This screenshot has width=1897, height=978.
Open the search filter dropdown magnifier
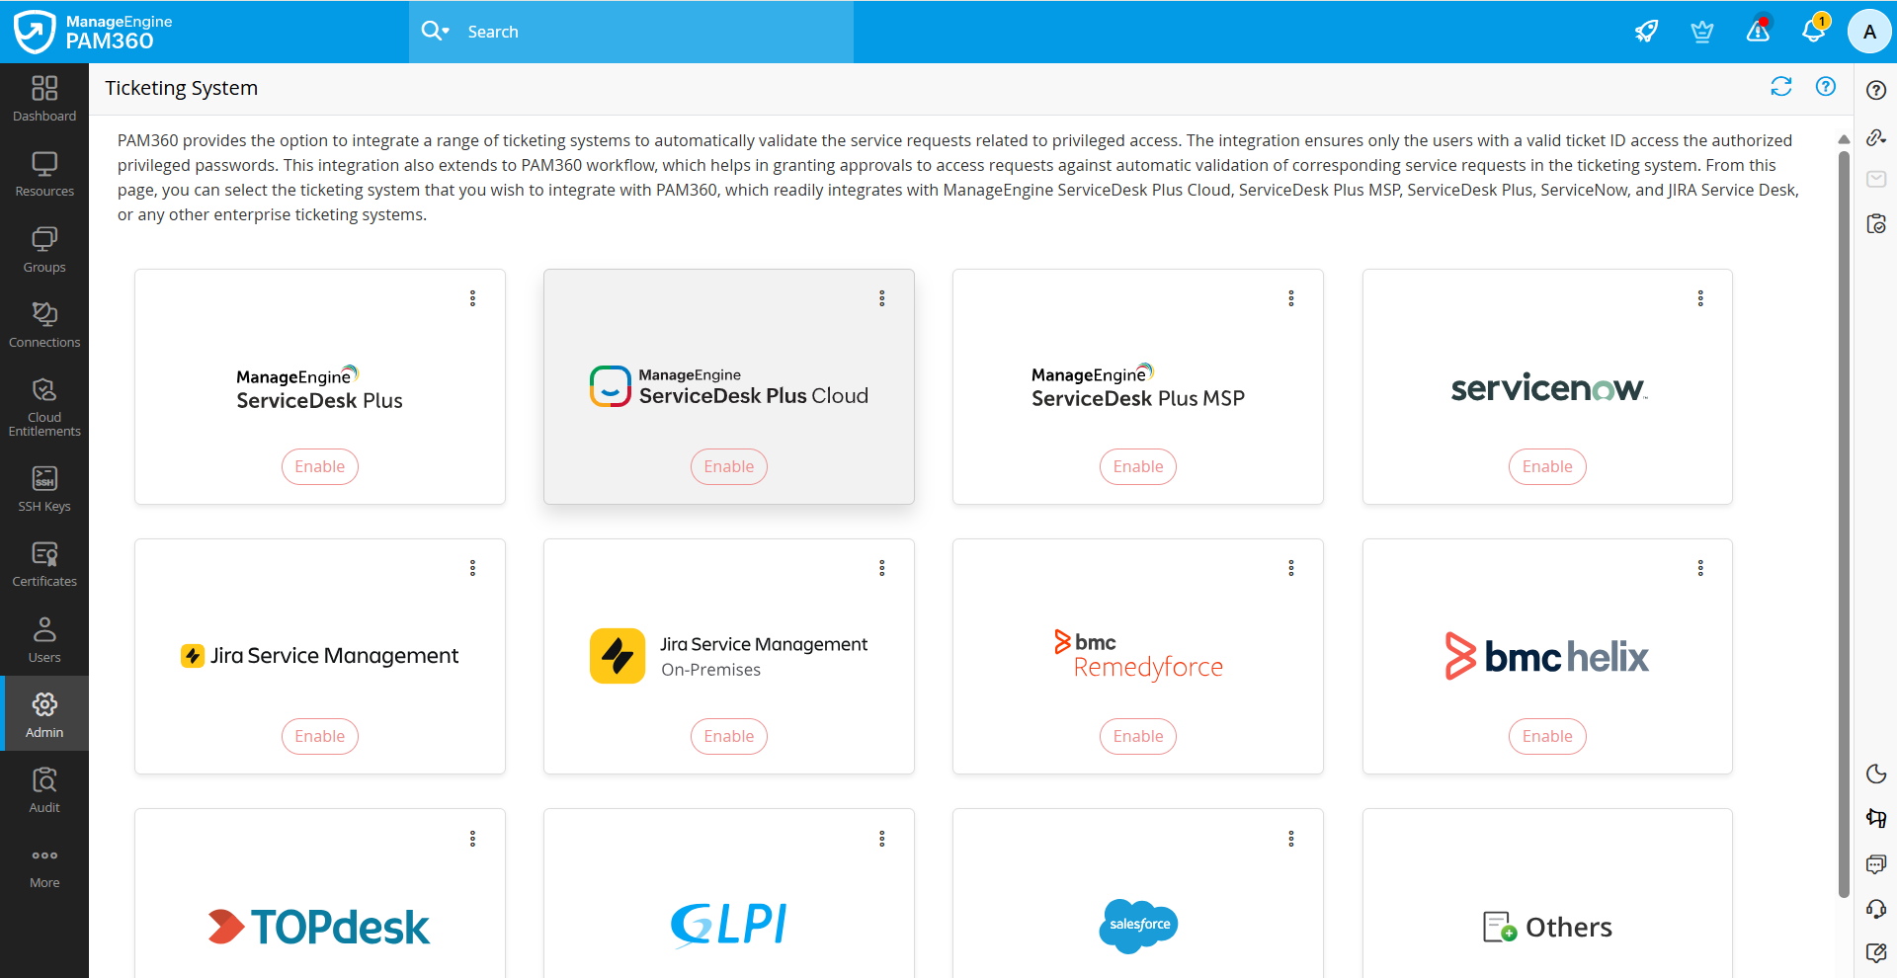click(x=435, y=32)
